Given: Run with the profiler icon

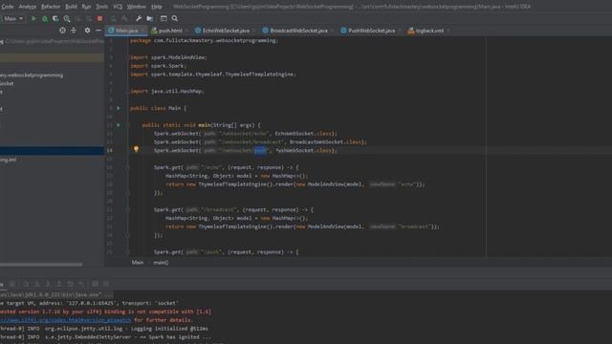Looking at the screenshot, I should [67, 18].
